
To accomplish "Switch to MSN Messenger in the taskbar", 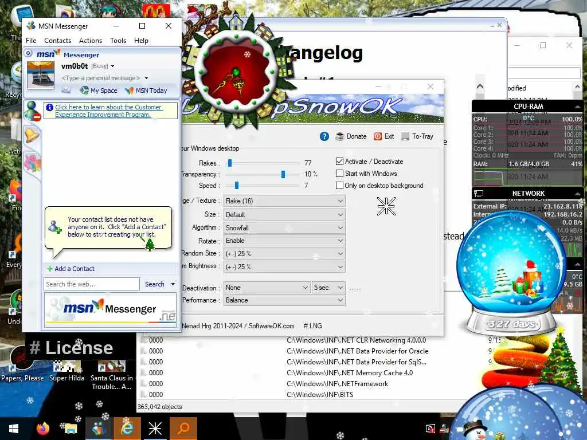I will tap(99, 429).
